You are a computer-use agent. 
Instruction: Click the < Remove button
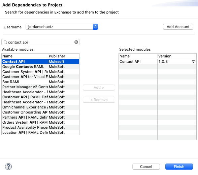click(x=99, y=100)
